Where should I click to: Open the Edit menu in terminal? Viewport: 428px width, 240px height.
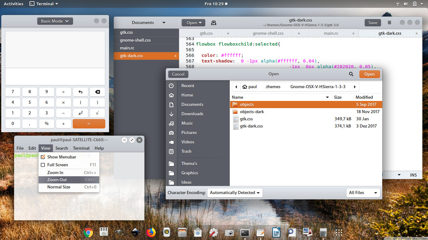[x=32, y=148]
